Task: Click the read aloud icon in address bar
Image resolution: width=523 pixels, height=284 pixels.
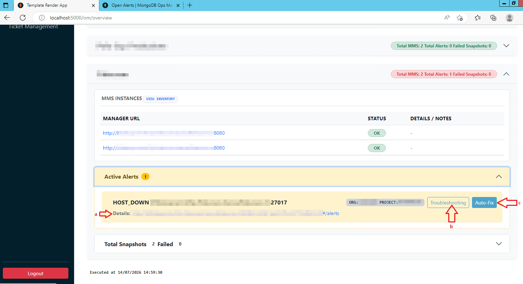Action: (x=447, y=18)
